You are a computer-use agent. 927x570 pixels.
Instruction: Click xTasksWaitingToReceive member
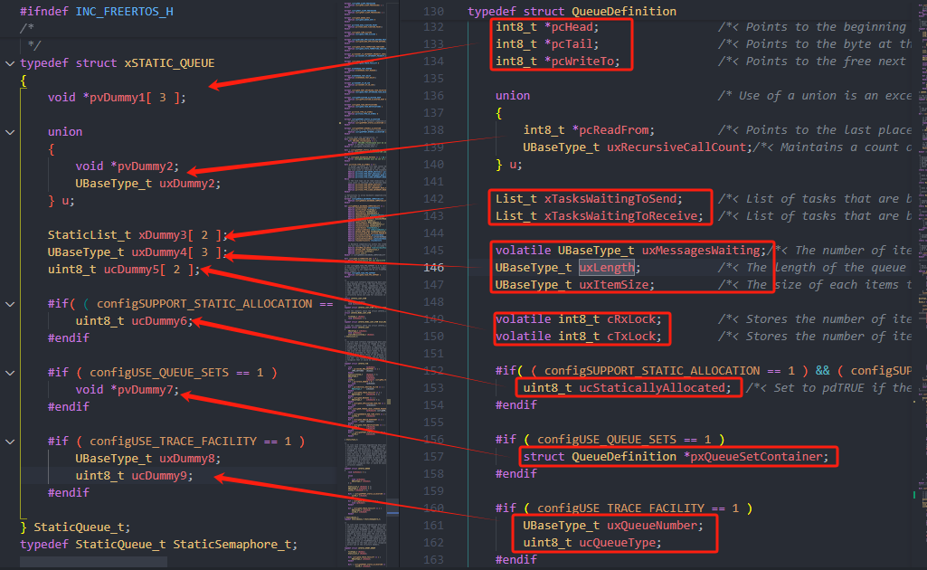point(620,216)
